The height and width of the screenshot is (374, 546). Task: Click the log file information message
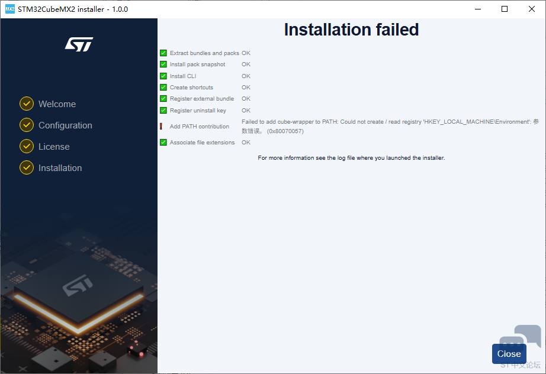pyautogui.click(x=351, y=157)
